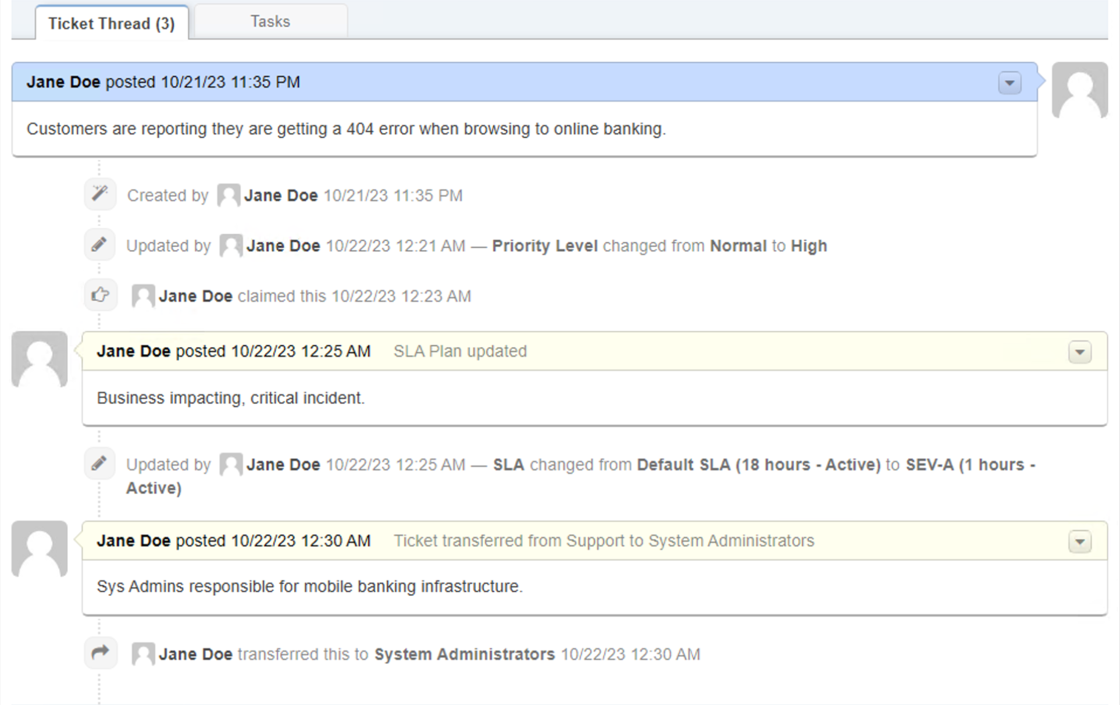The height and width of the screenshot is (705, 1120).
Task: Click the magic wand Created-by event icon
Action: pos(100,194)
